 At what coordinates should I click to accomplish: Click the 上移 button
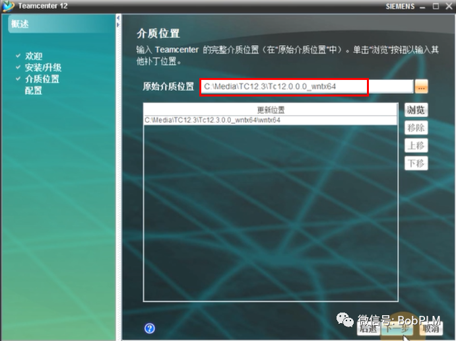tap(416, 145)
